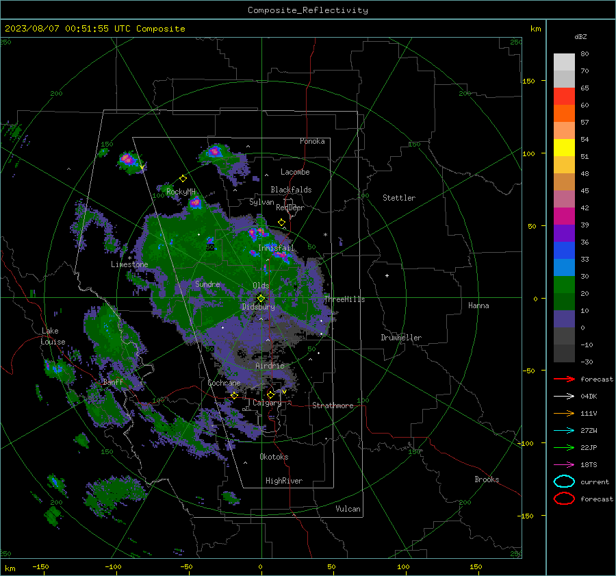Click the Brooks label

pos(487,479)
